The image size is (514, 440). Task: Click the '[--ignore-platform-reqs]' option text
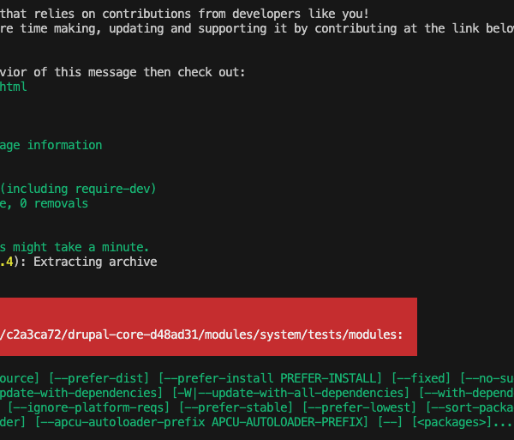(x=88, y=407)
